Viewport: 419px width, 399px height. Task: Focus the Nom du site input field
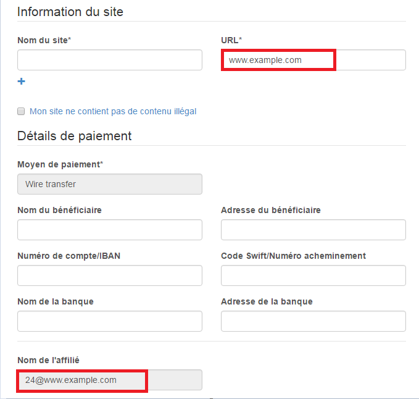(x=110, y=60)
